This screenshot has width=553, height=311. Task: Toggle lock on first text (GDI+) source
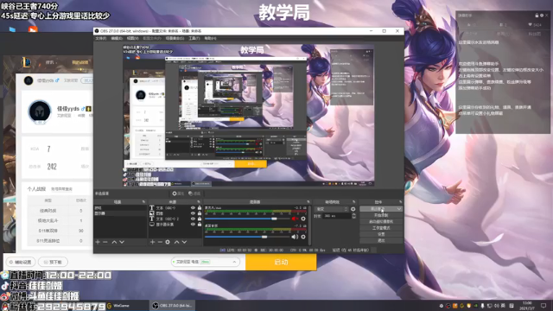pyautogui.click(x=200, y=208)
